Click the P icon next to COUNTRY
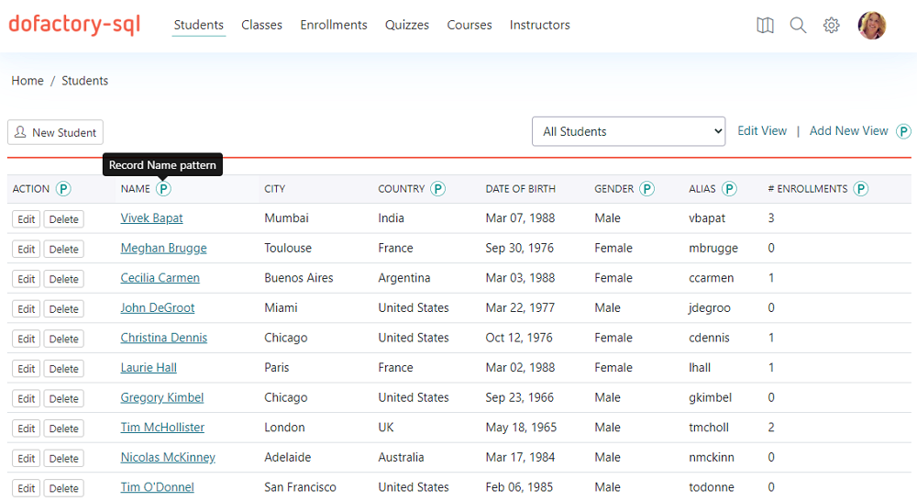 pyautogui.click(x=438, y=189)
